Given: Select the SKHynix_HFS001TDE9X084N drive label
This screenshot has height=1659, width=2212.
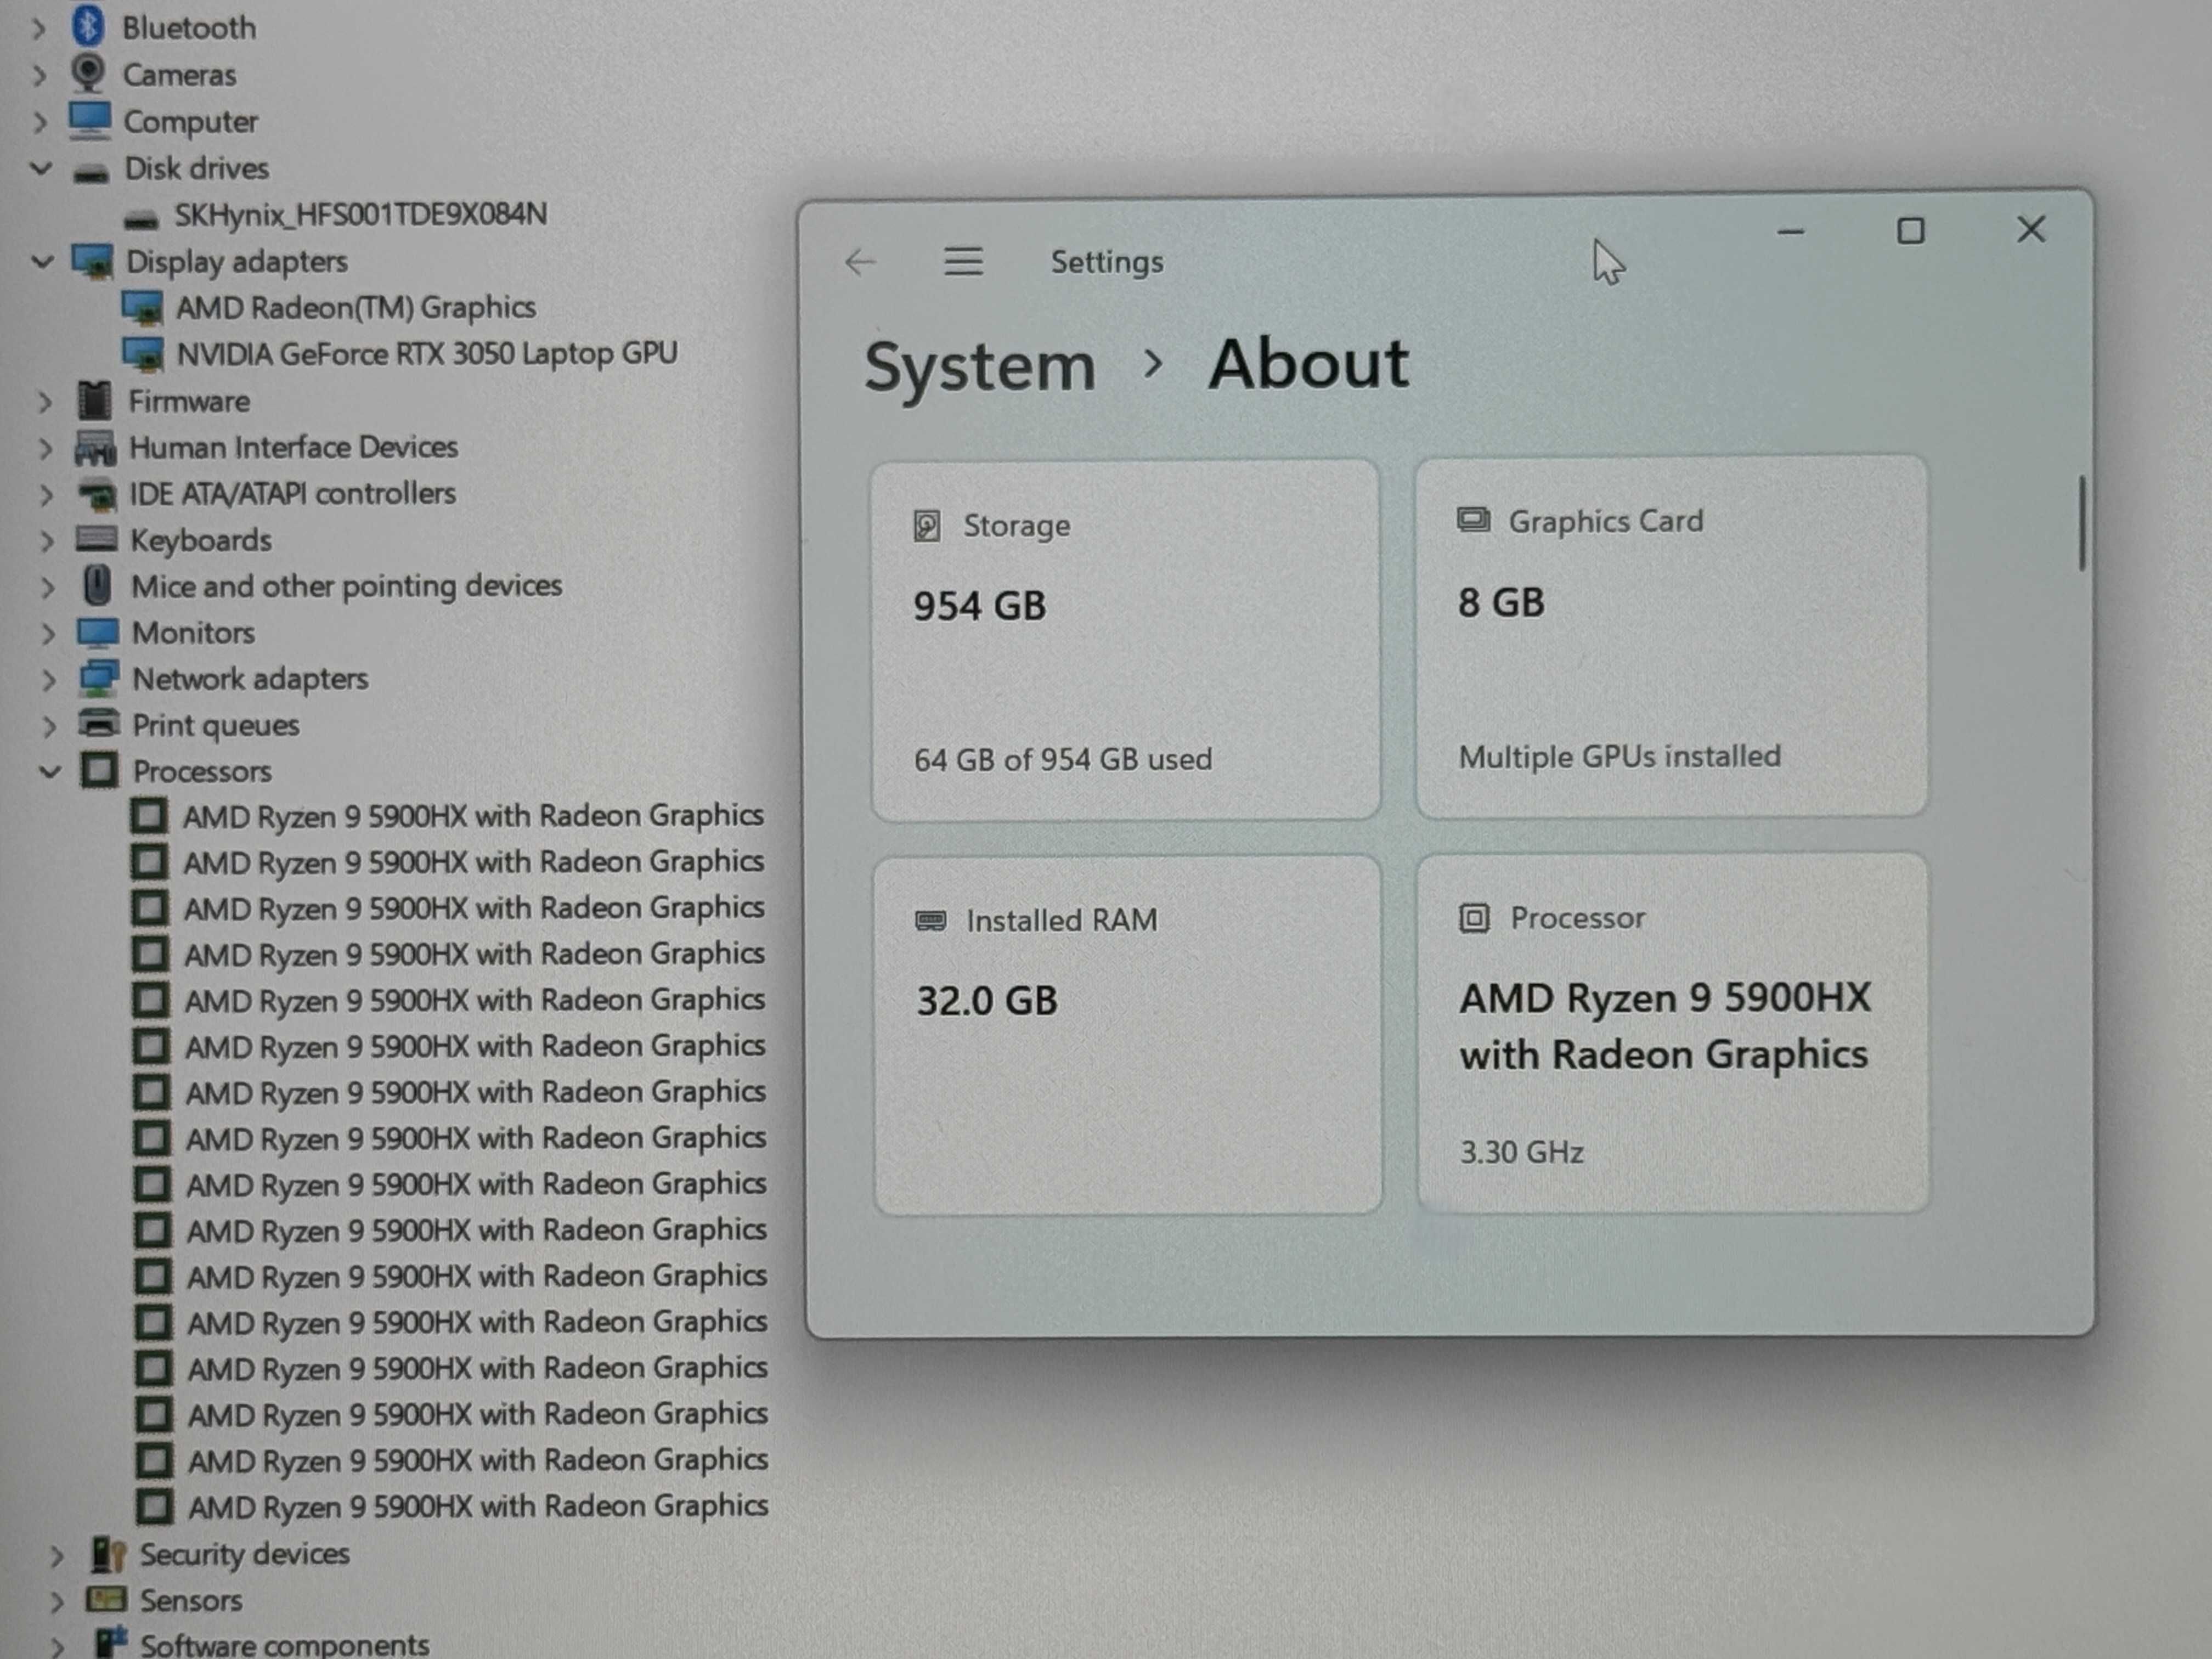Looking at the screenshot, I should point(361,214).
